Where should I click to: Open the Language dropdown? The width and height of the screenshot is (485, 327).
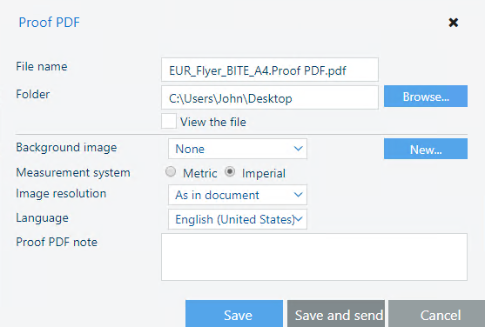(x=238, y=219)
